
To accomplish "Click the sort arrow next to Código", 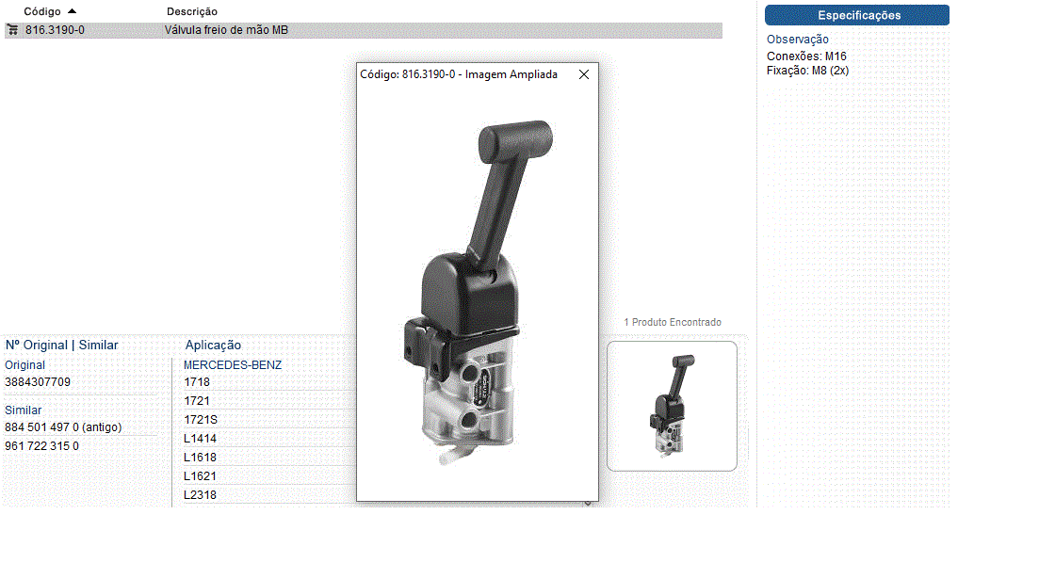I will click(73, 10).
